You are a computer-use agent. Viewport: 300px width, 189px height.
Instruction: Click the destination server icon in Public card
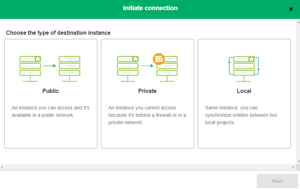pos(69,69)
